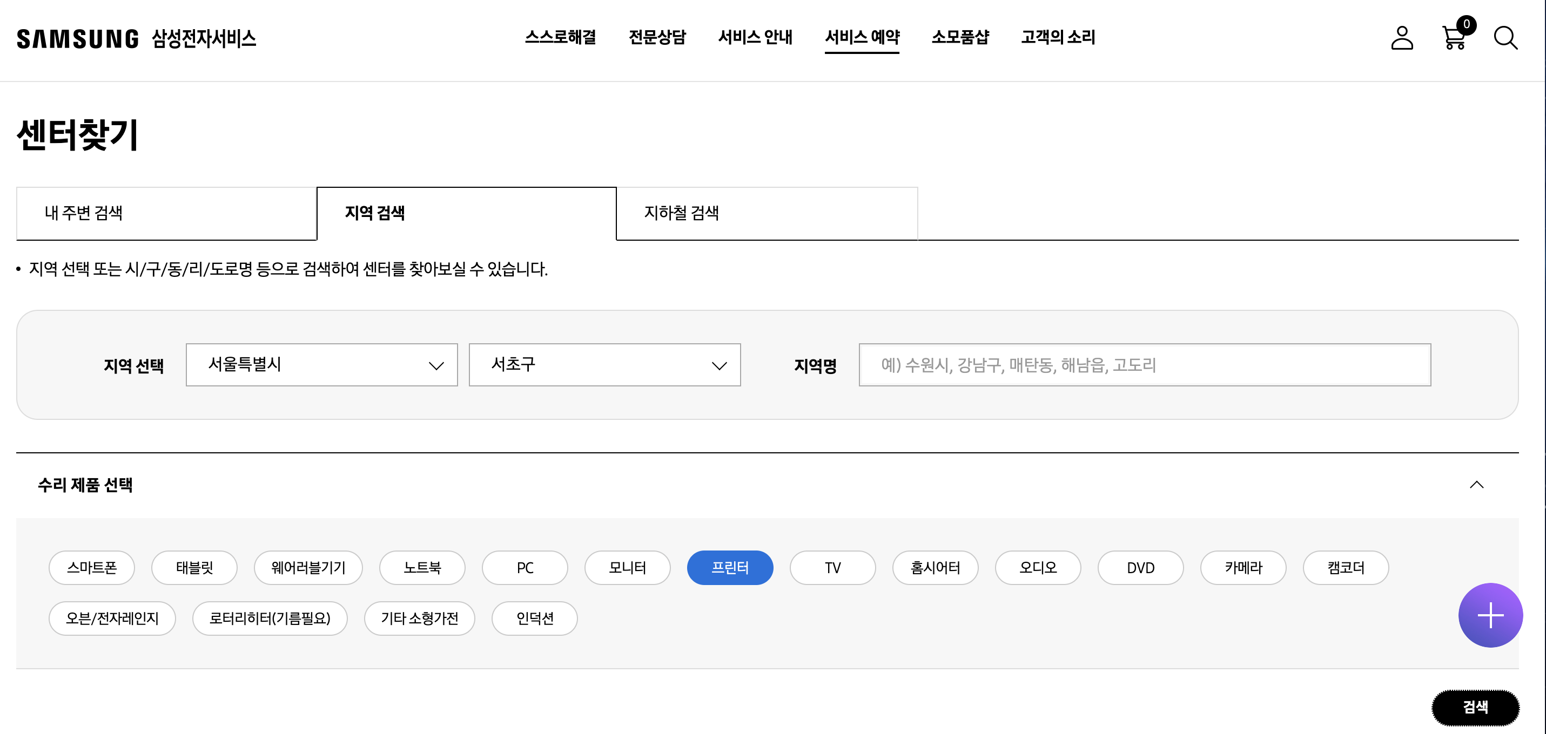Select the 스마트폰 product chip
The image size is (1546, 734).
[91, 567]
